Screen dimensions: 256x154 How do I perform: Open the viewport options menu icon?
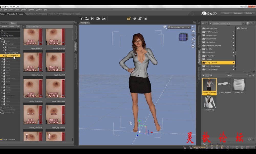coord(193,27)
